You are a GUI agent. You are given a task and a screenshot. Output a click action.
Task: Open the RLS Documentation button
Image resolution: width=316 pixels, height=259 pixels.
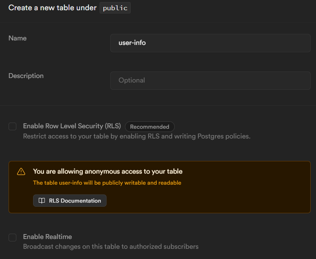(x=70, y=201)
